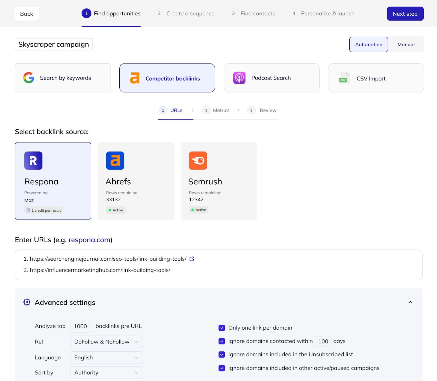Select the Review sub-step tab
Screen dimensions: 437x381
(x=262, y=110)
